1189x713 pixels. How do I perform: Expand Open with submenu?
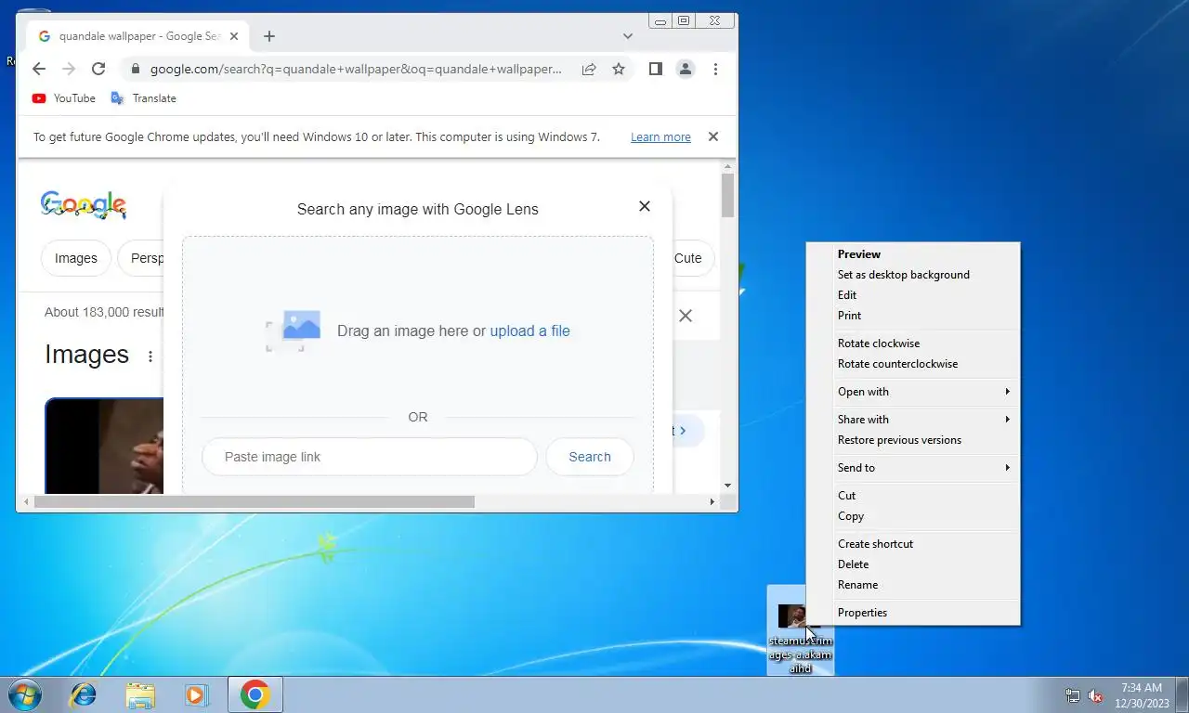tap(913, 392)
